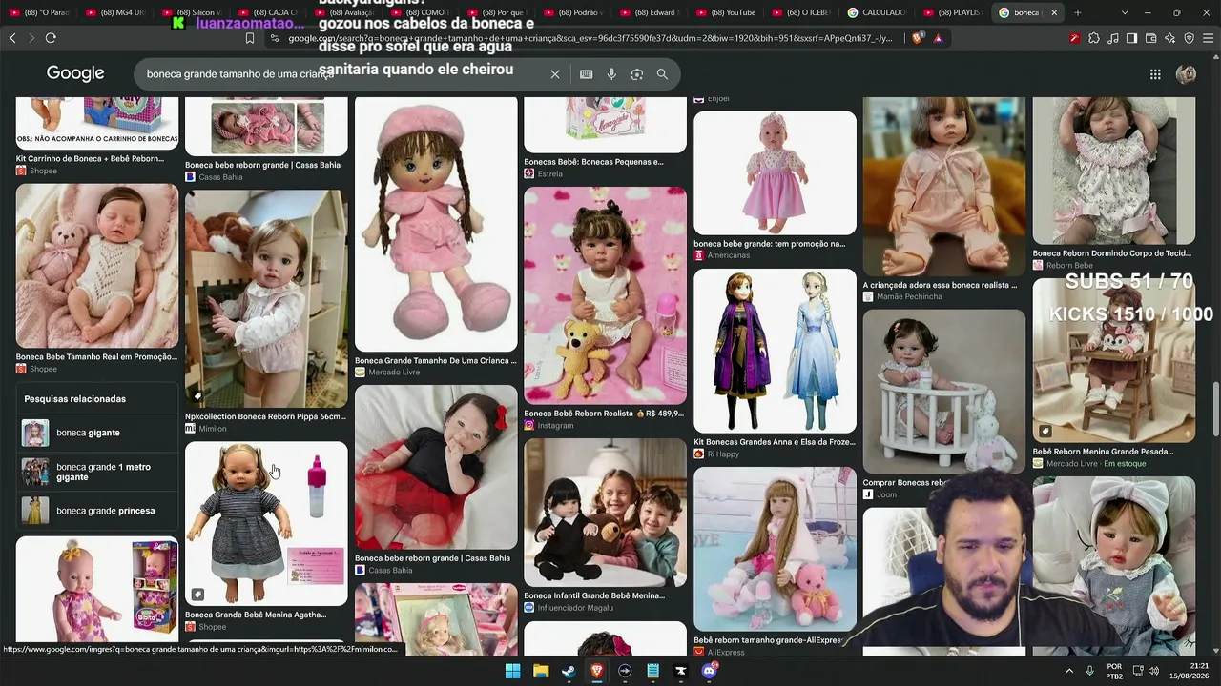Select related search 'boneca grande 1 metro gigante'
Image resolution: width=1221 pixels, height=686 pixels.
pos(97,472)
